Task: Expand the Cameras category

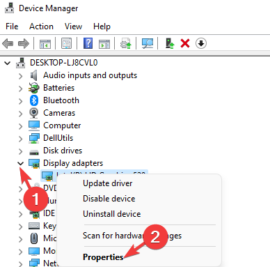Action: coord(21,114)
